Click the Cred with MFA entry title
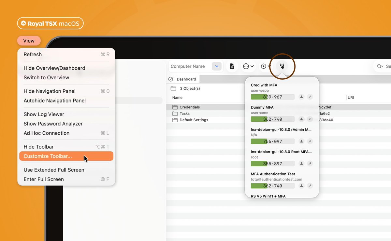 (x=264, y=85)
